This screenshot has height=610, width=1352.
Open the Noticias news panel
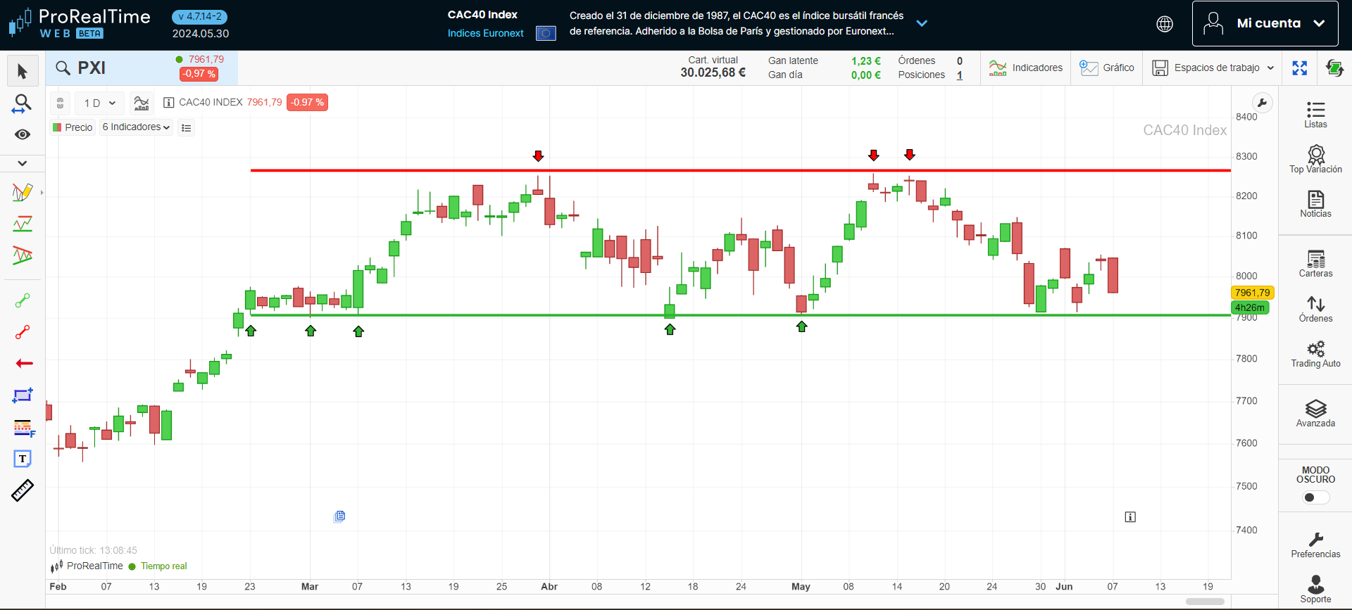[x=1315, y=204]
